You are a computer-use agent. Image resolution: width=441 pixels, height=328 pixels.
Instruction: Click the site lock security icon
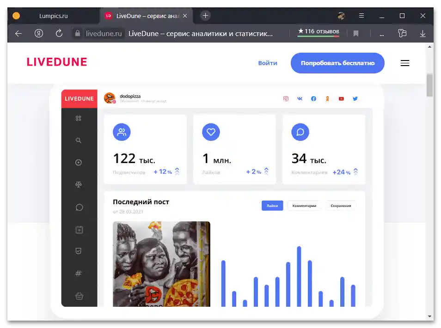(77, 33)
